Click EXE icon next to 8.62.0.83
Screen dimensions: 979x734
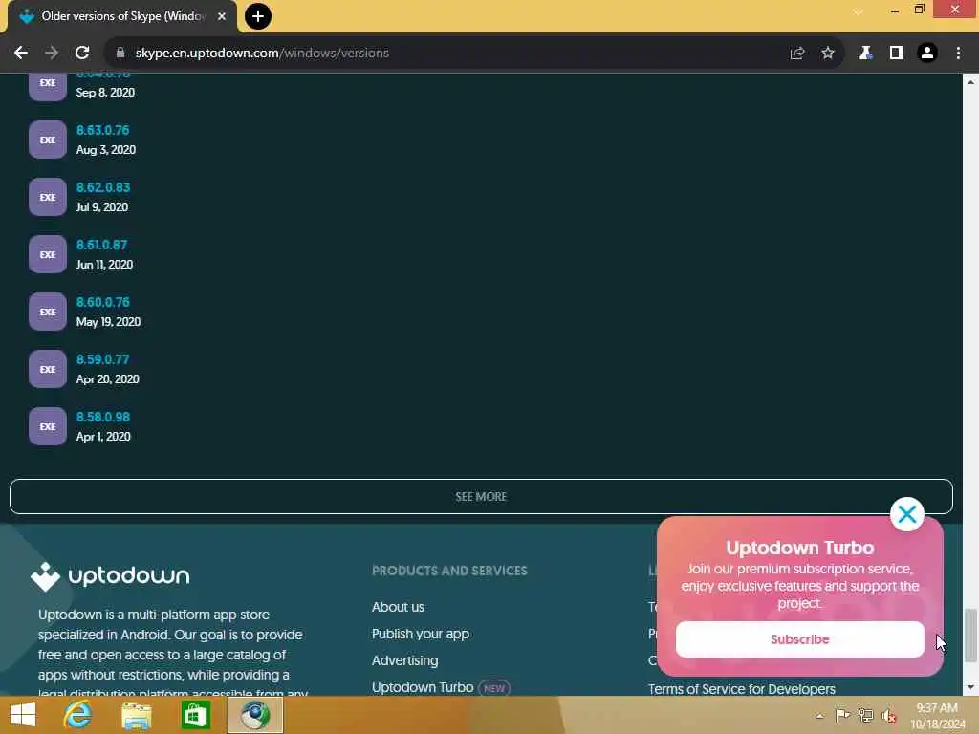(48, 197)
